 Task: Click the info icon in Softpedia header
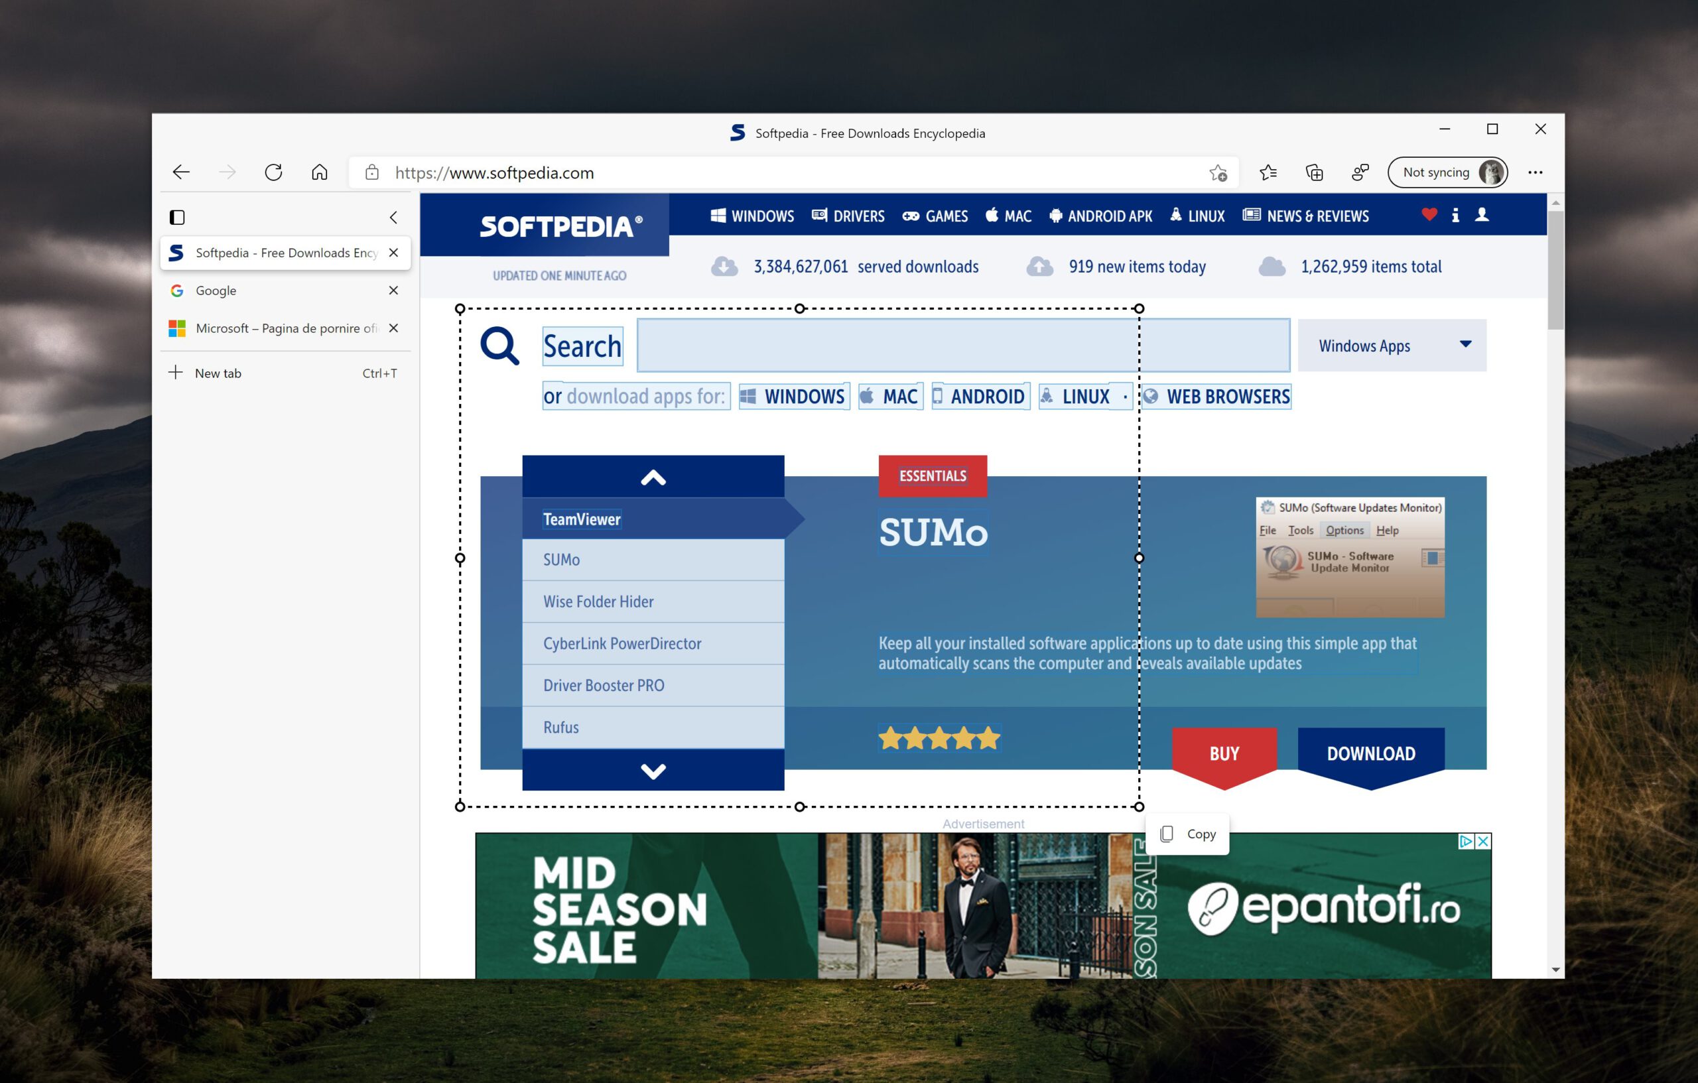pos(1455,215)
